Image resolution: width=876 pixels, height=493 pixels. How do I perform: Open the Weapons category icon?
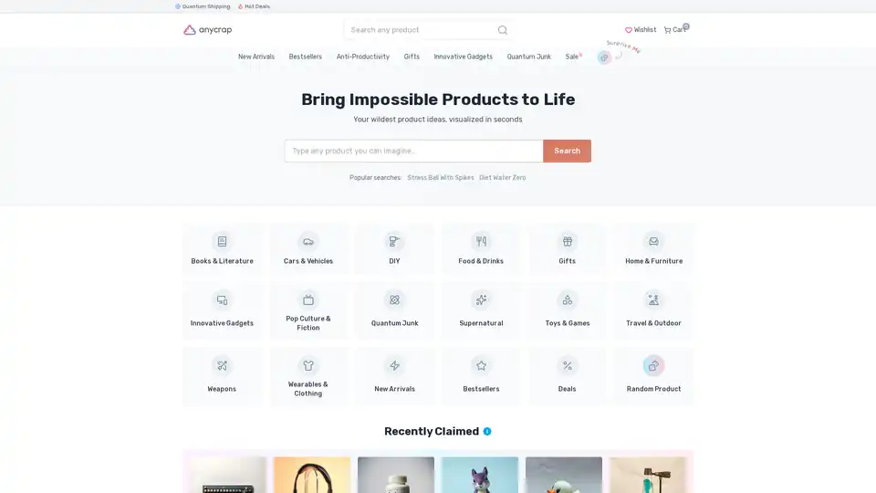tap(222, 365)
